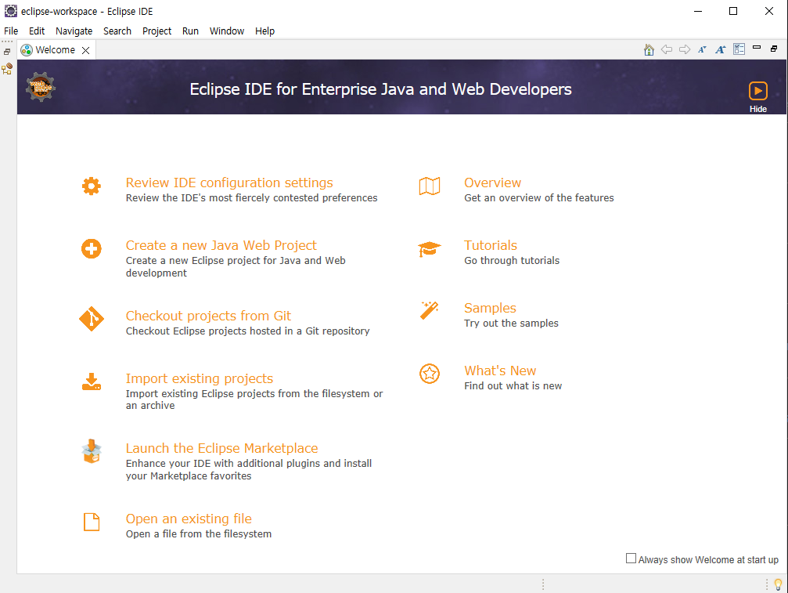The height and width of the screenshot is (593, 788).
Task: Open the Search menu
Action: coord(117,31)
